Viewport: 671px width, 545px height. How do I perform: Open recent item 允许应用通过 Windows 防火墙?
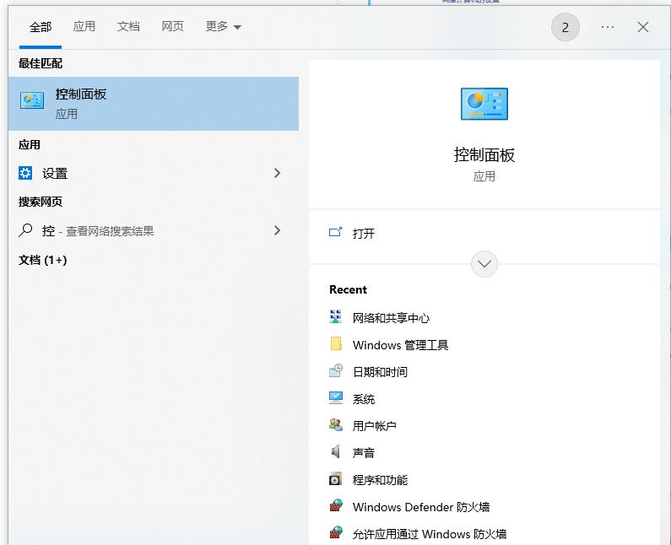(430, 534)
